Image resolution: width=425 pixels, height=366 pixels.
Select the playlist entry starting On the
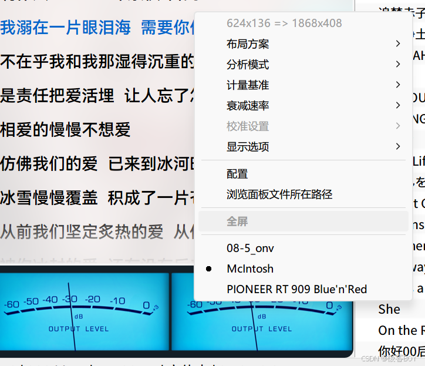[x=401, y=331]
